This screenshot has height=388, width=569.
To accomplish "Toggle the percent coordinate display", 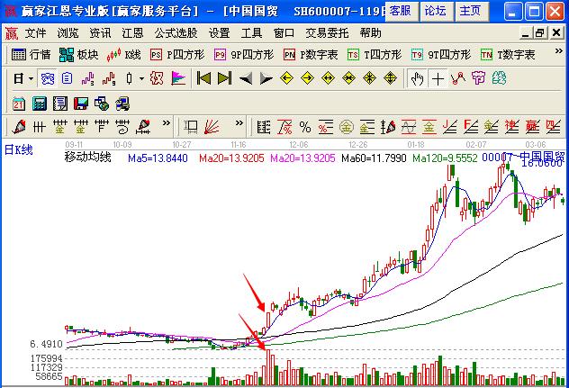I will (x=305, y=126).
